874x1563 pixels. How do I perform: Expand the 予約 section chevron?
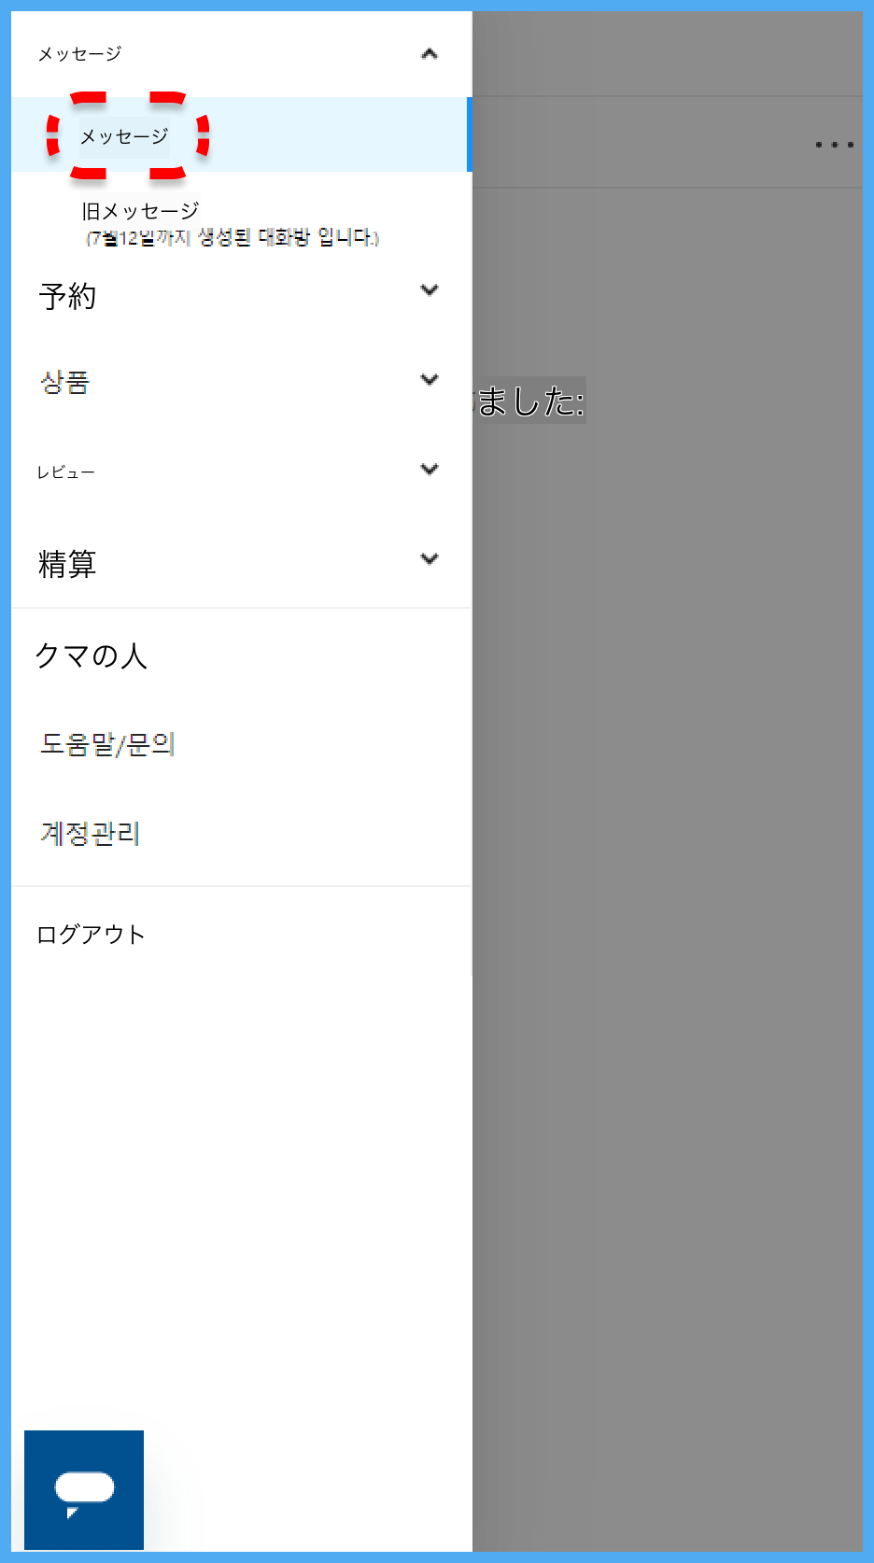click(x=430, y=289)
